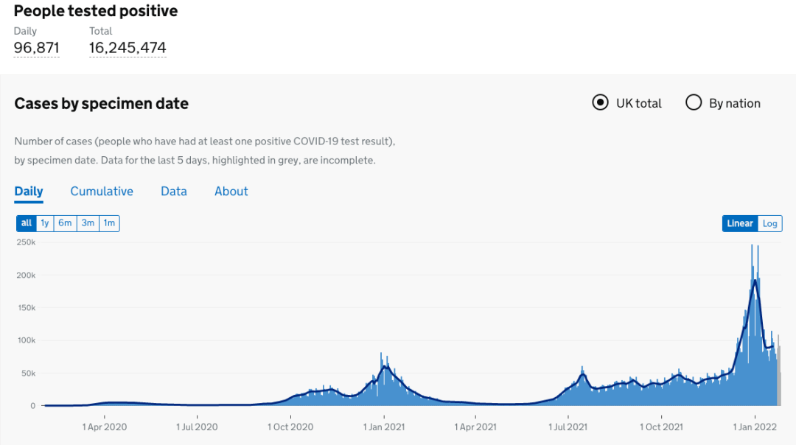Switch to the Cumulative tab
The width and height of the screenshot is (796, 445).
click(102, 192)
